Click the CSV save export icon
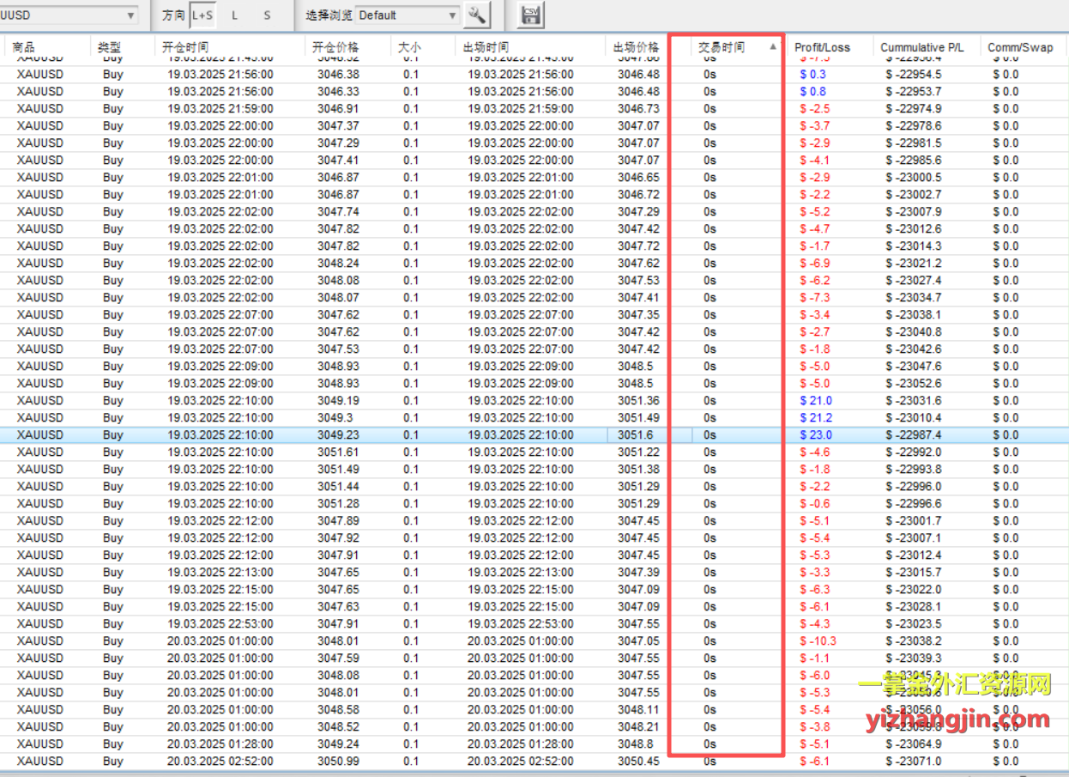 click(531, 15)
